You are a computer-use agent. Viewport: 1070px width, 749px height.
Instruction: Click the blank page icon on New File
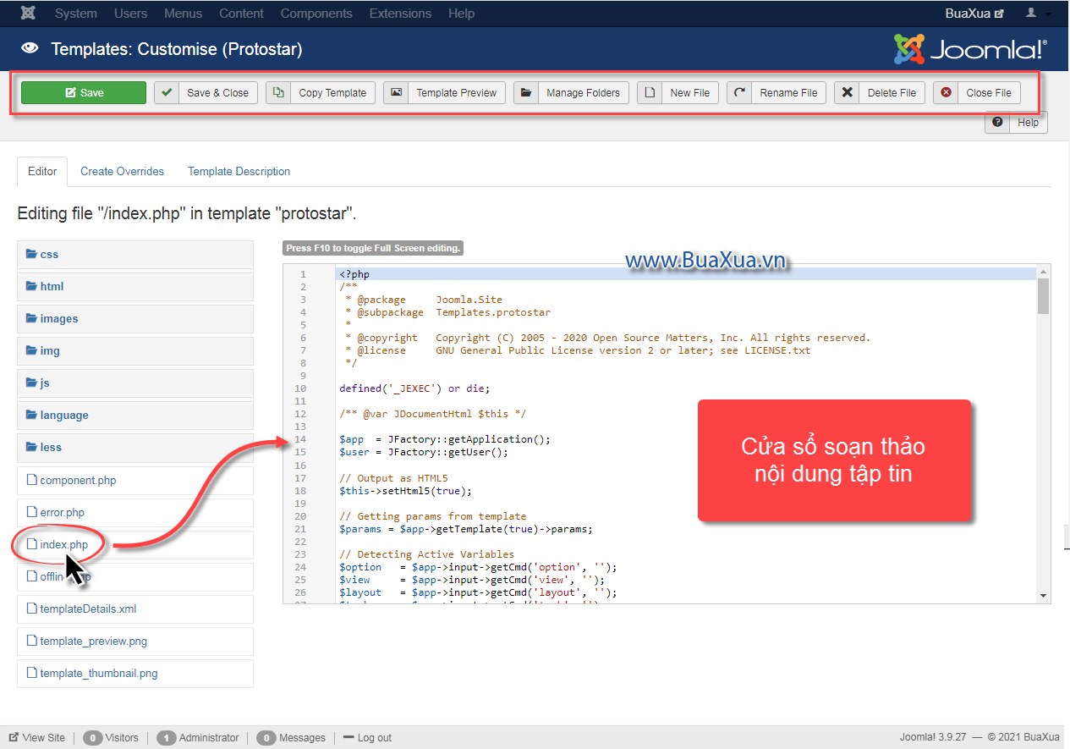point(650,92)
